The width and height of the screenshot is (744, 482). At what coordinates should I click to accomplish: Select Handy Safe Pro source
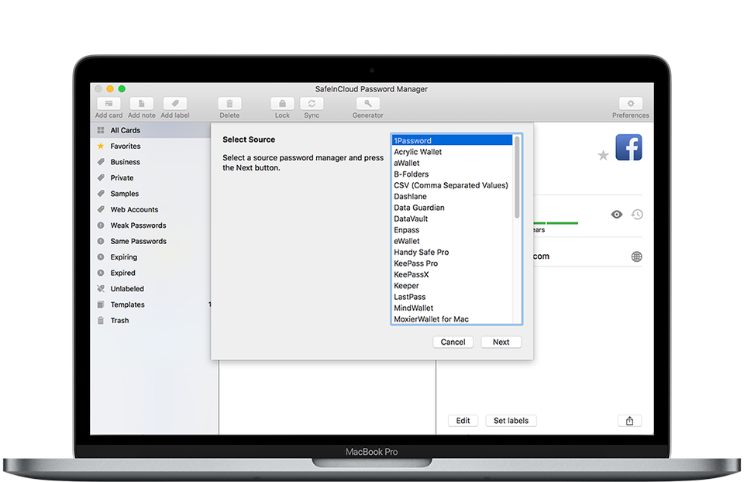[452, 252]
